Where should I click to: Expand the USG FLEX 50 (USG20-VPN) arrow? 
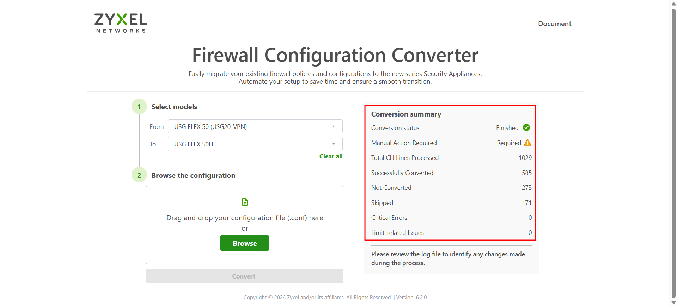coord(334,126)
